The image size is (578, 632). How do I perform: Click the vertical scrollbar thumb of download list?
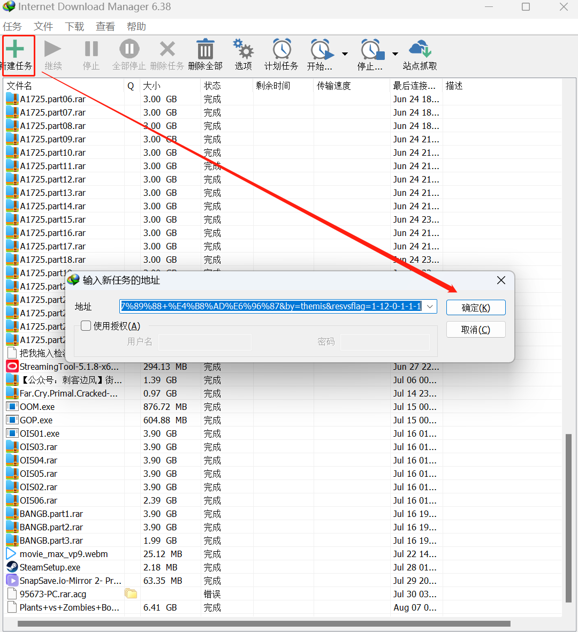tap(568, 518)
